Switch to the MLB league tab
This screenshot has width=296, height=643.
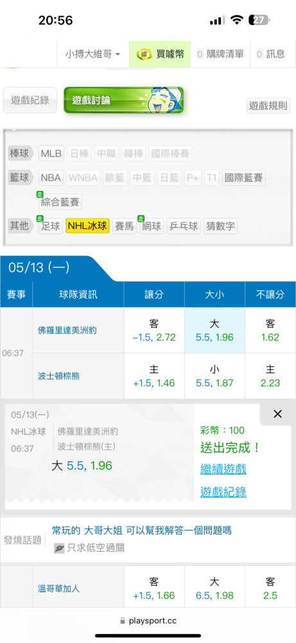(51, 154)
